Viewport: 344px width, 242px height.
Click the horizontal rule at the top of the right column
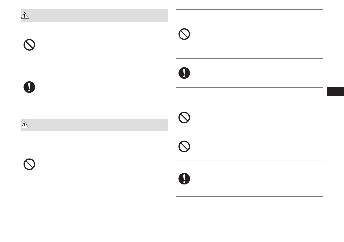click(x=249, y=10)
